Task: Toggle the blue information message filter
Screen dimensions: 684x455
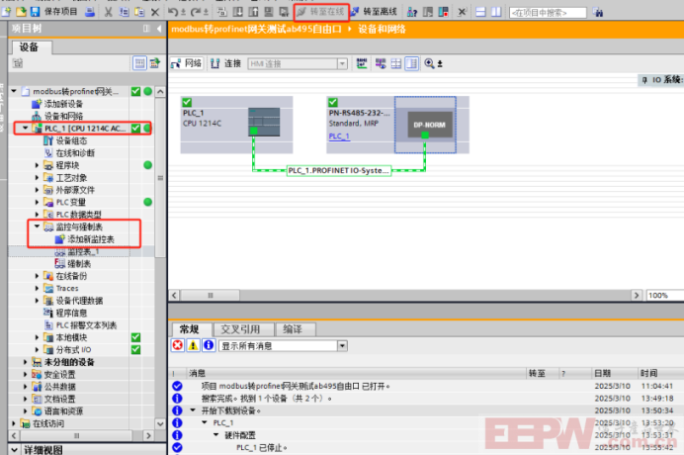Action: pos(209,345)
